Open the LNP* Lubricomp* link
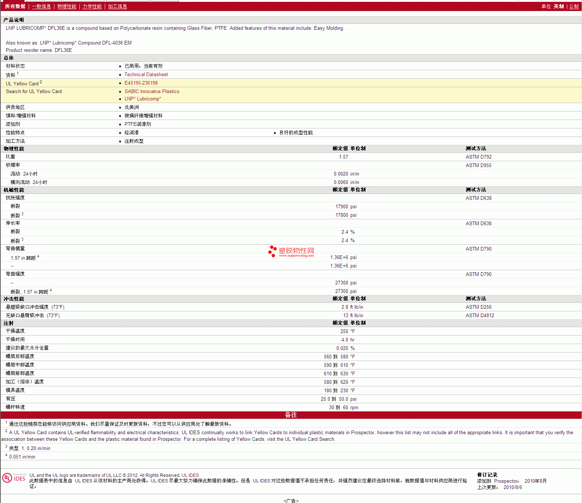The width and height of the screenshot is (582, 503). 143,99
